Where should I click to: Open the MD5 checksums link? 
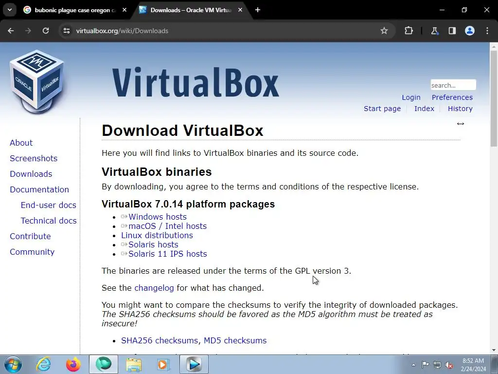[235, 340]
